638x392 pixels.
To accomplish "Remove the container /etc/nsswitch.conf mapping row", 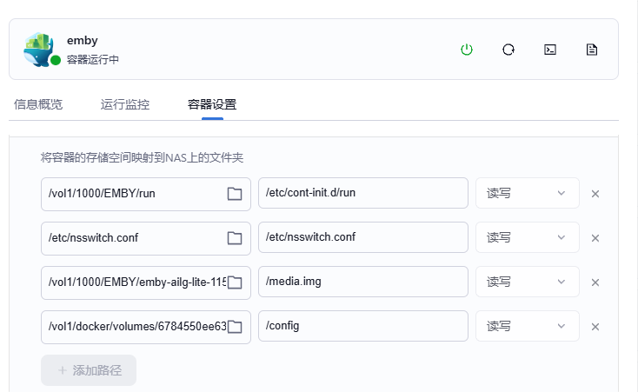I will pyautogui.click(x=595, y=238).
